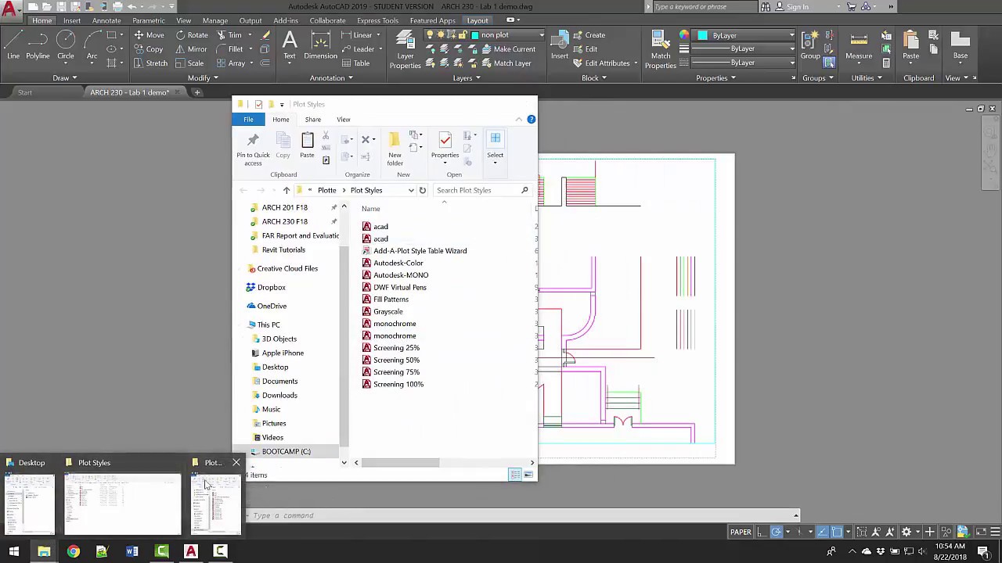1002x563 pixels.
Task: Toggle object snap tracking in status bar
Action: 822,532
